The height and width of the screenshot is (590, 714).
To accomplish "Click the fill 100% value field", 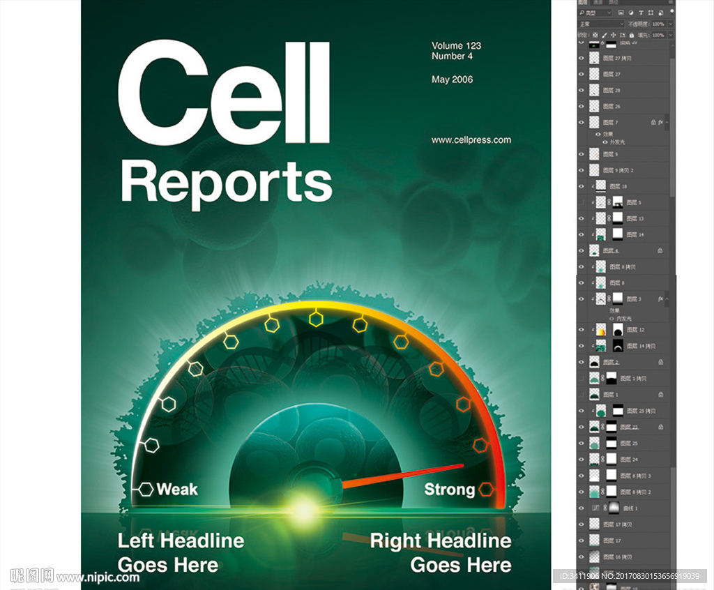I will (658, 35).
